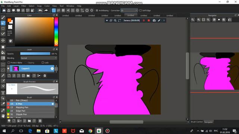This screenshot has height=134, width=239.
Task: Open the color palette icon in Color panel
Action: click(x=10, y=41)
